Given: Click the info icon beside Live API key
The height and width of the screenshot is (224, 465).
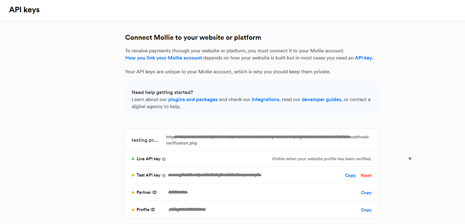Looking at the screenshot, I should [x=164, y=159].
